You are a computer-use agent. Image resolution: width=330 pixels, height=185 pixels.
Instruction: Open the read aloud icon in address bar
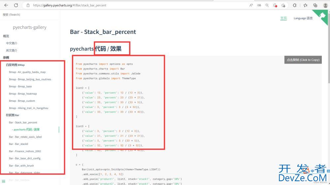click(x=251, y=5)
